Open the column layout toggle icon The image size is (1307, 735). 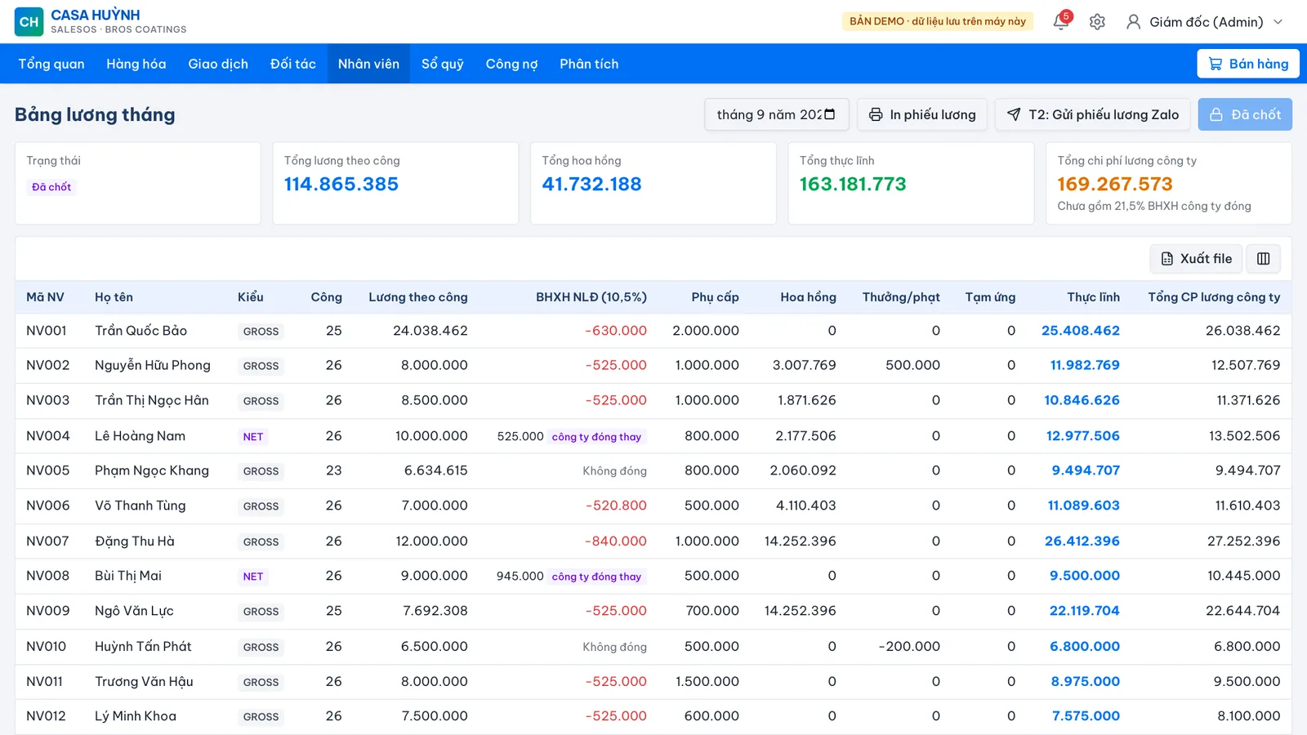1264,259
